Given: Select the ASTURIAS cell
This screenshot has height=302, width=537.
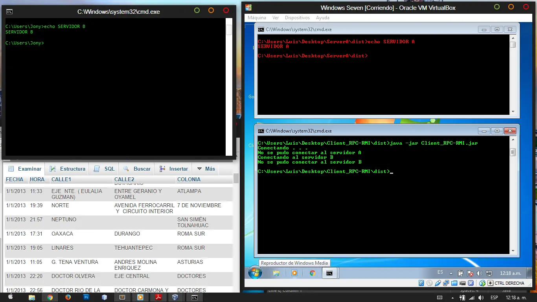Looking at the screenshot, I should (190, 262).
